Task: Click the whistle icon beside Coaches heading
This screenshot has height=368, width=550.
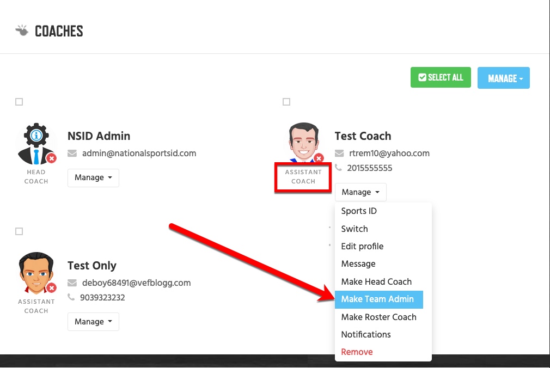Action: click(22, 30)
